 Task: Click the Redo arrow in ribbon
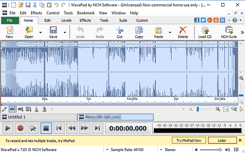tap(100, 30)
